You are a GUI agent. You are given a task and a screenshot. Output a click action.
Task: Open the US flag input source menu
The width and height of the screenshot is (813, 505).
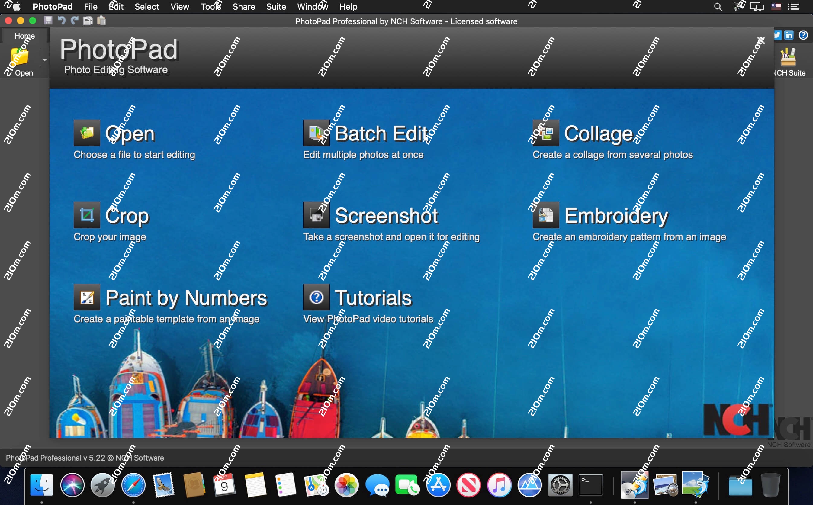point(776,6)
